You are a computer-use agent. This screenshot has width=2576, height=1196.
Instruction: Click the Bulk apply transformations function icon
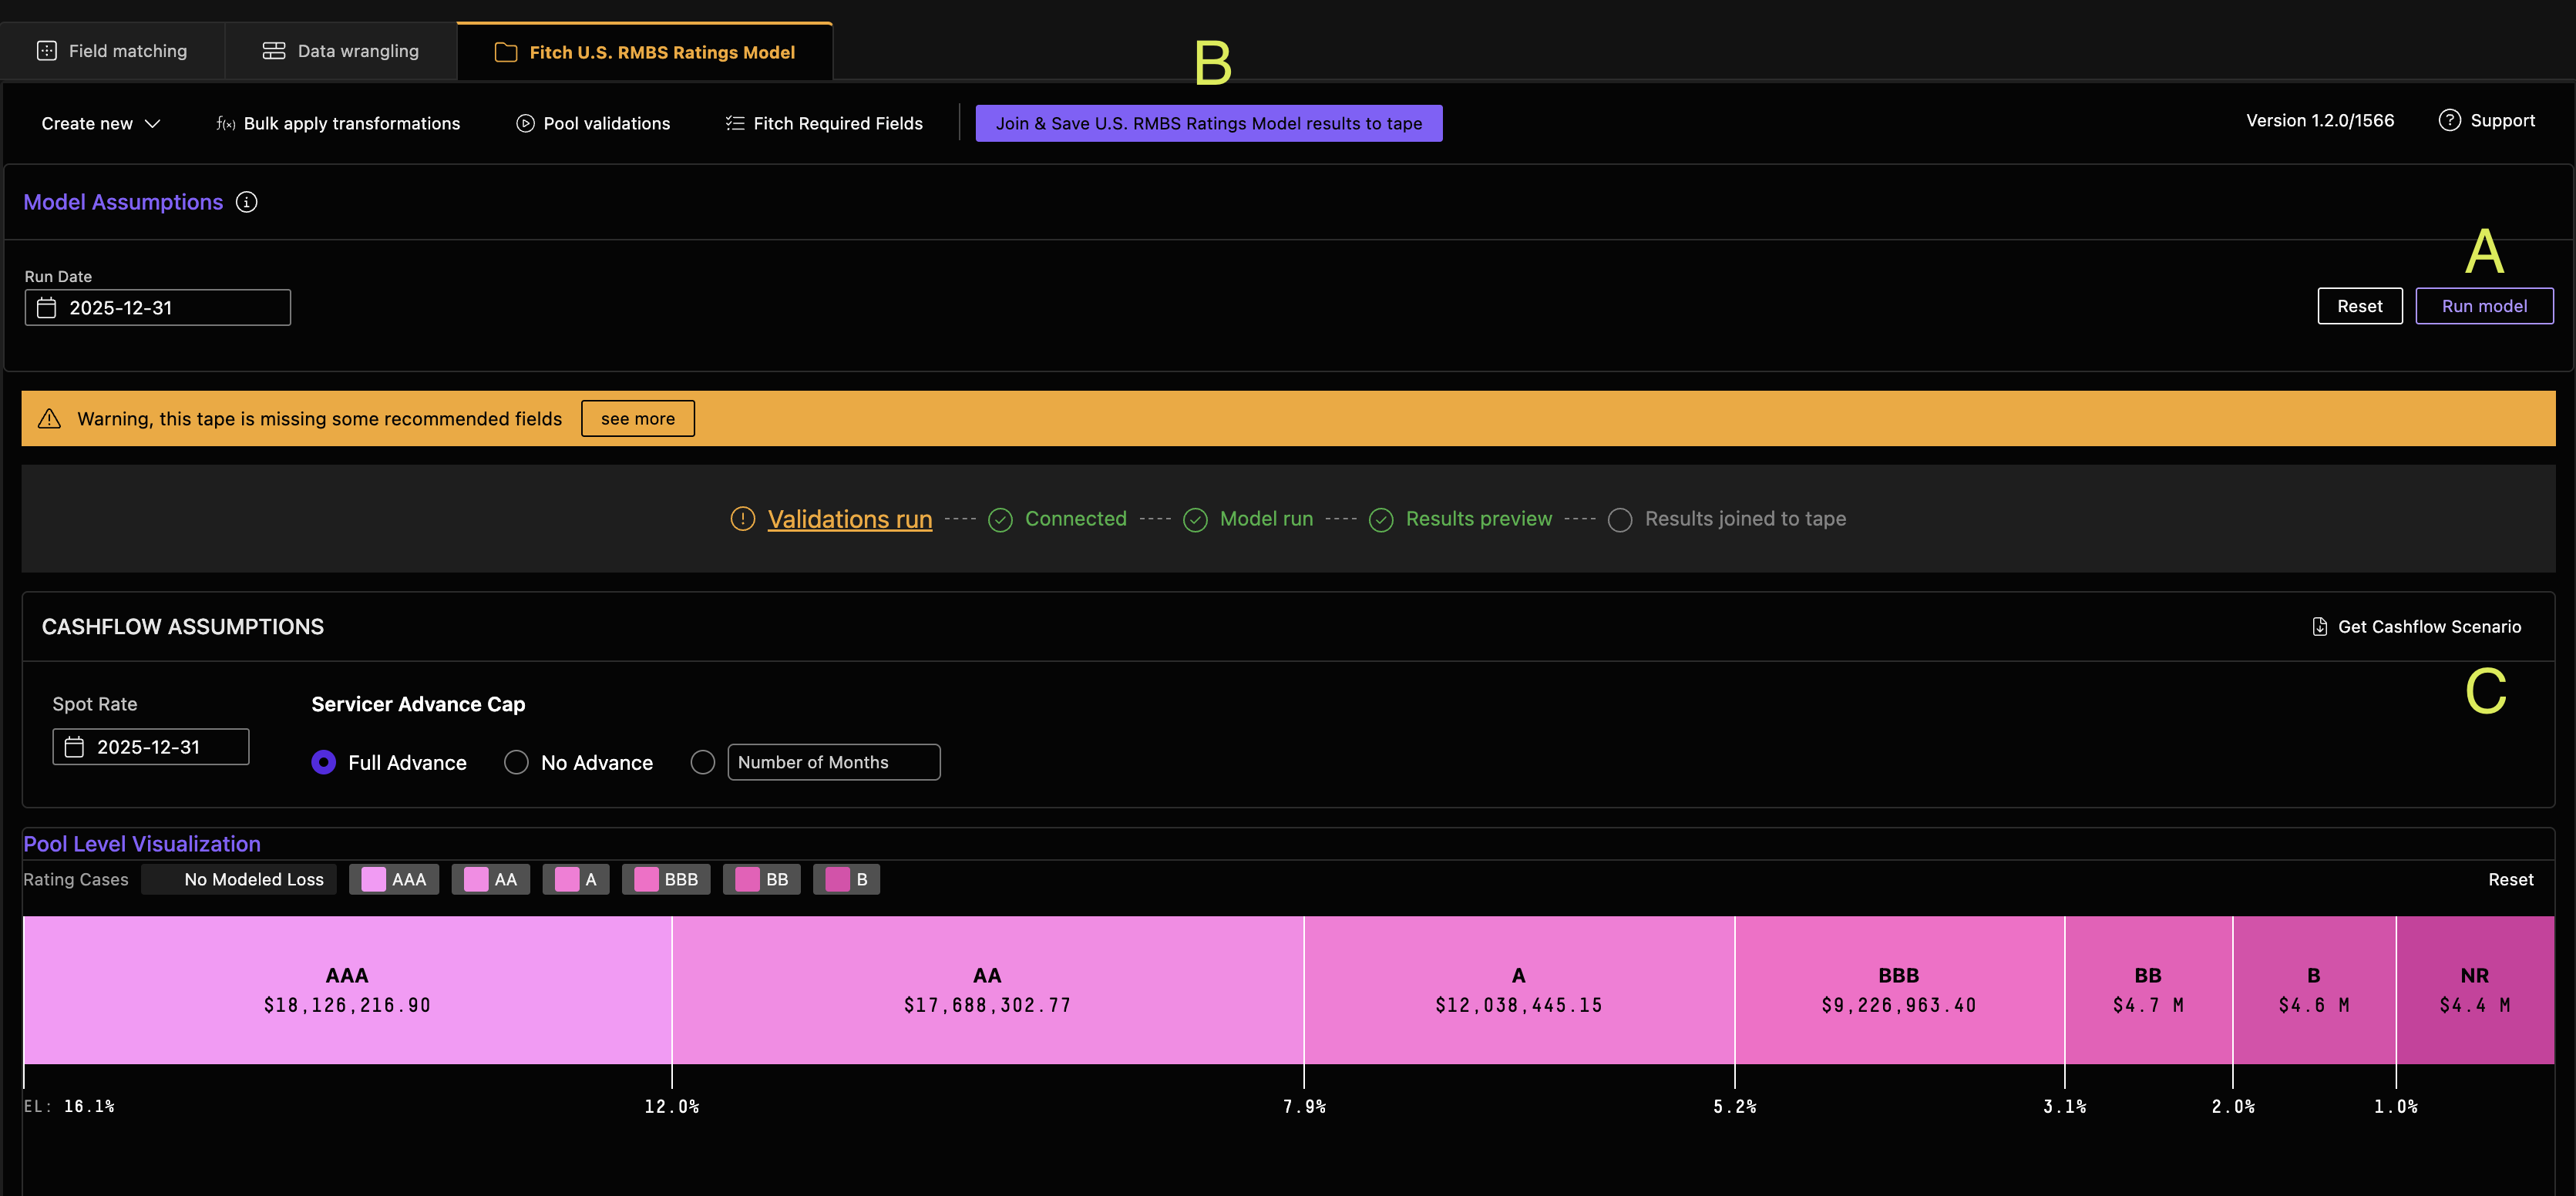[x=226, y=124]
